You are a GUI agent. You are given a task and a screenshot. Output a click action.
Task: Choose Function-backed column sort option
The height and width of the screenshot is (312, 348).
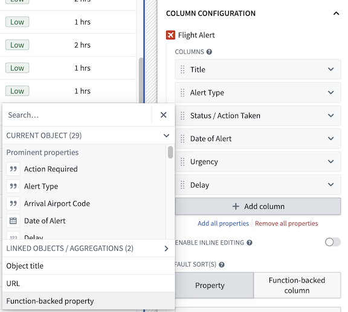point(297,285)
